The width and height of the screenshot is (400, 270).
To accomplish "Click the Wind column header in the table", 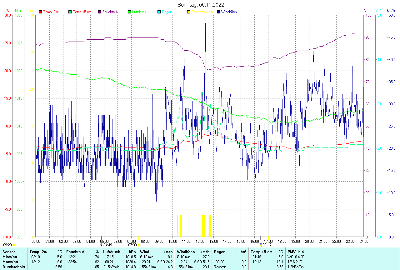I will 145,252.
